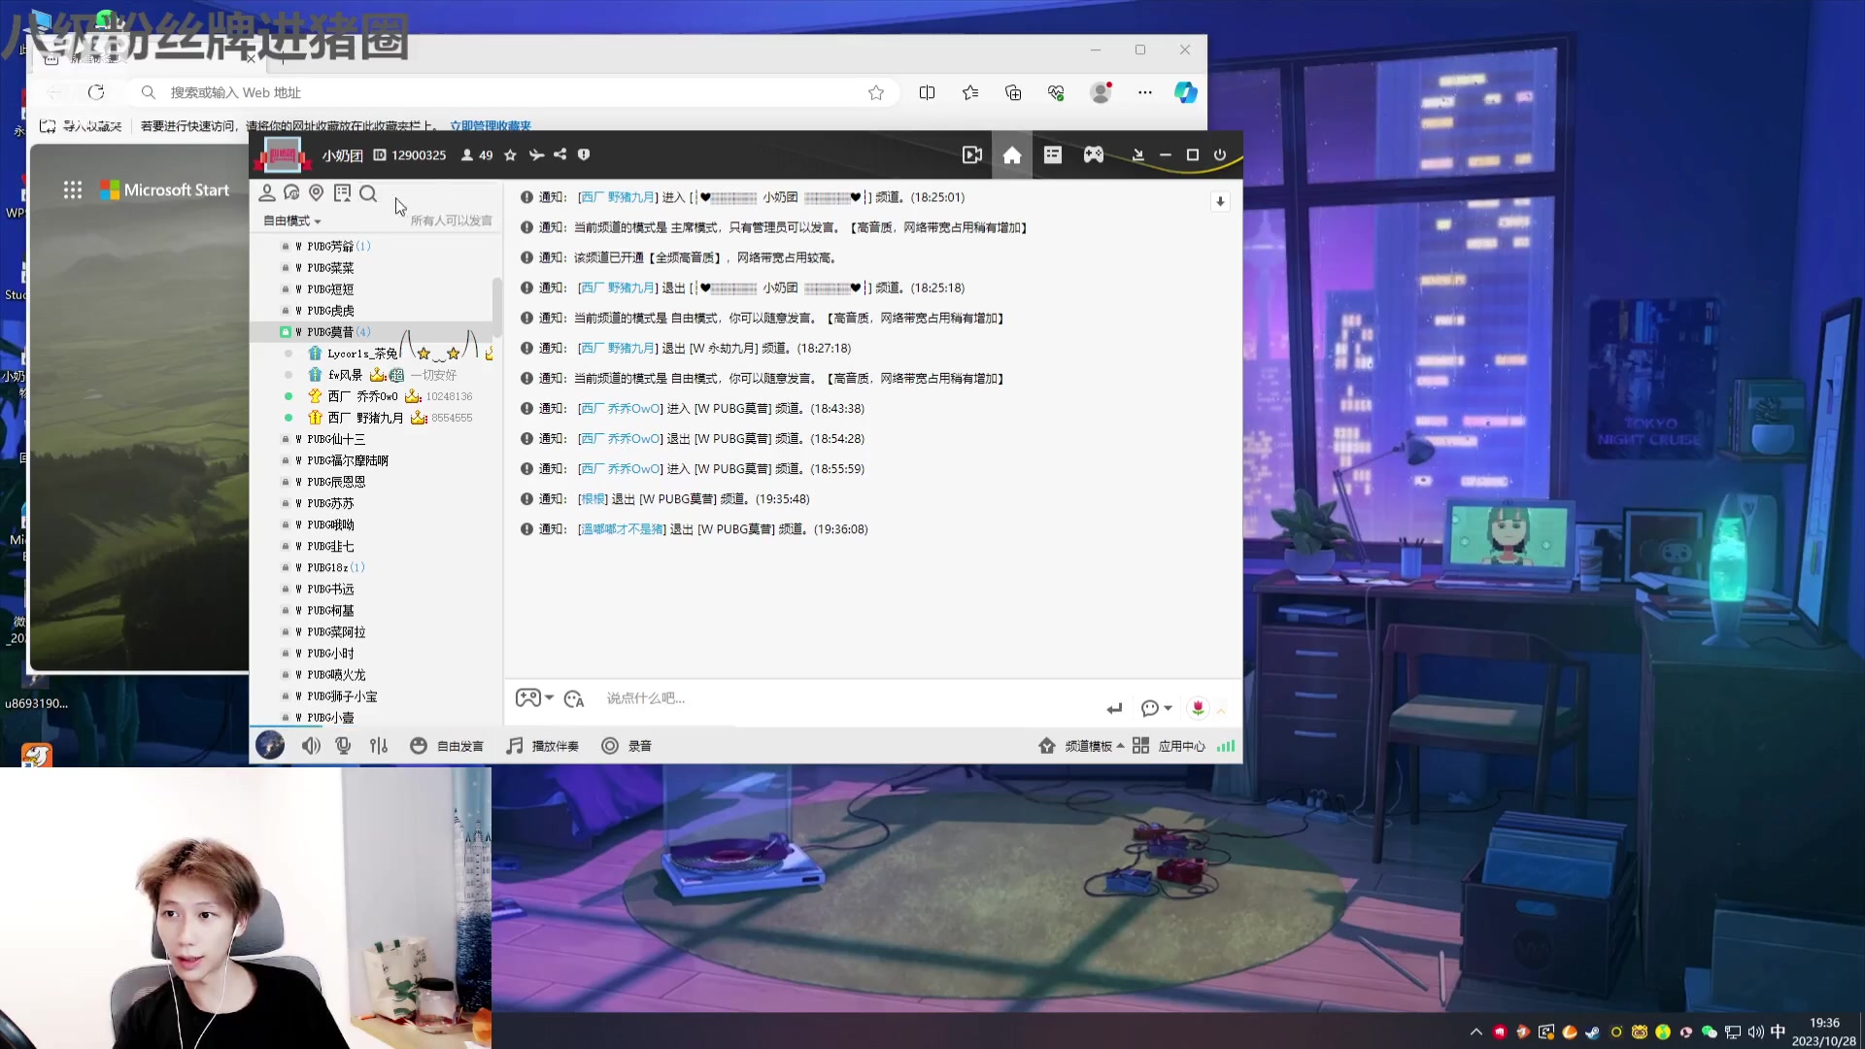Open the game controller icon in YY header
Image resolution: width=1865 pixels, height=1049 pixels.
1094,154
